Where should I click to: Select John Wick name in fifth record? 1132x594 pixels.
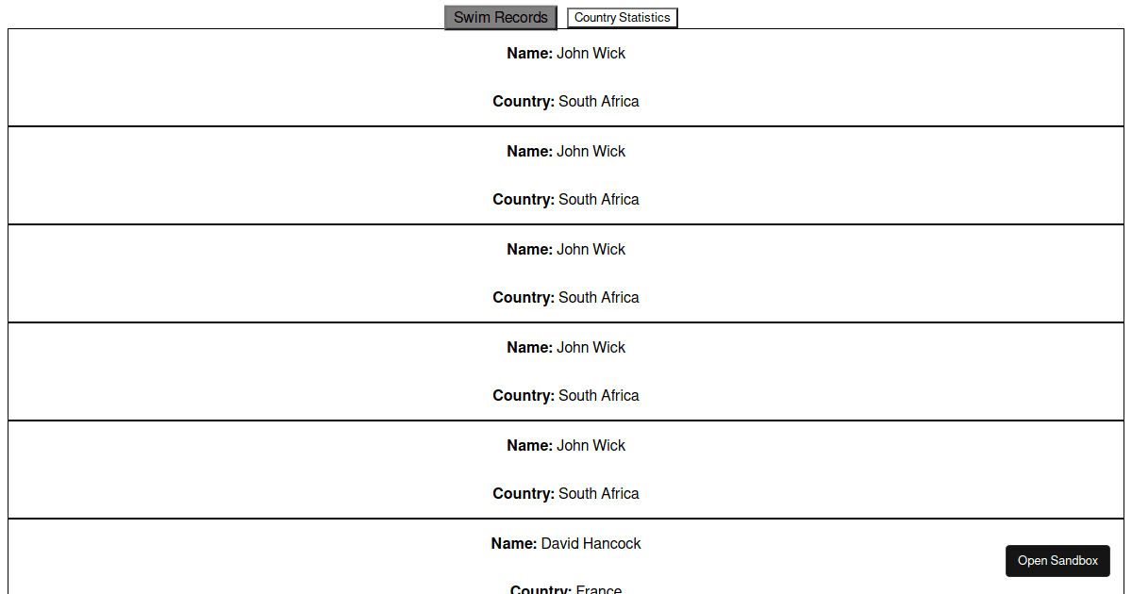tap(591, 446)
